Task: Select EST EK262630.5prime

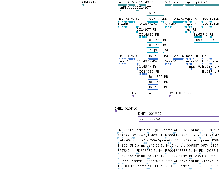Action: (x=150, y=151)
